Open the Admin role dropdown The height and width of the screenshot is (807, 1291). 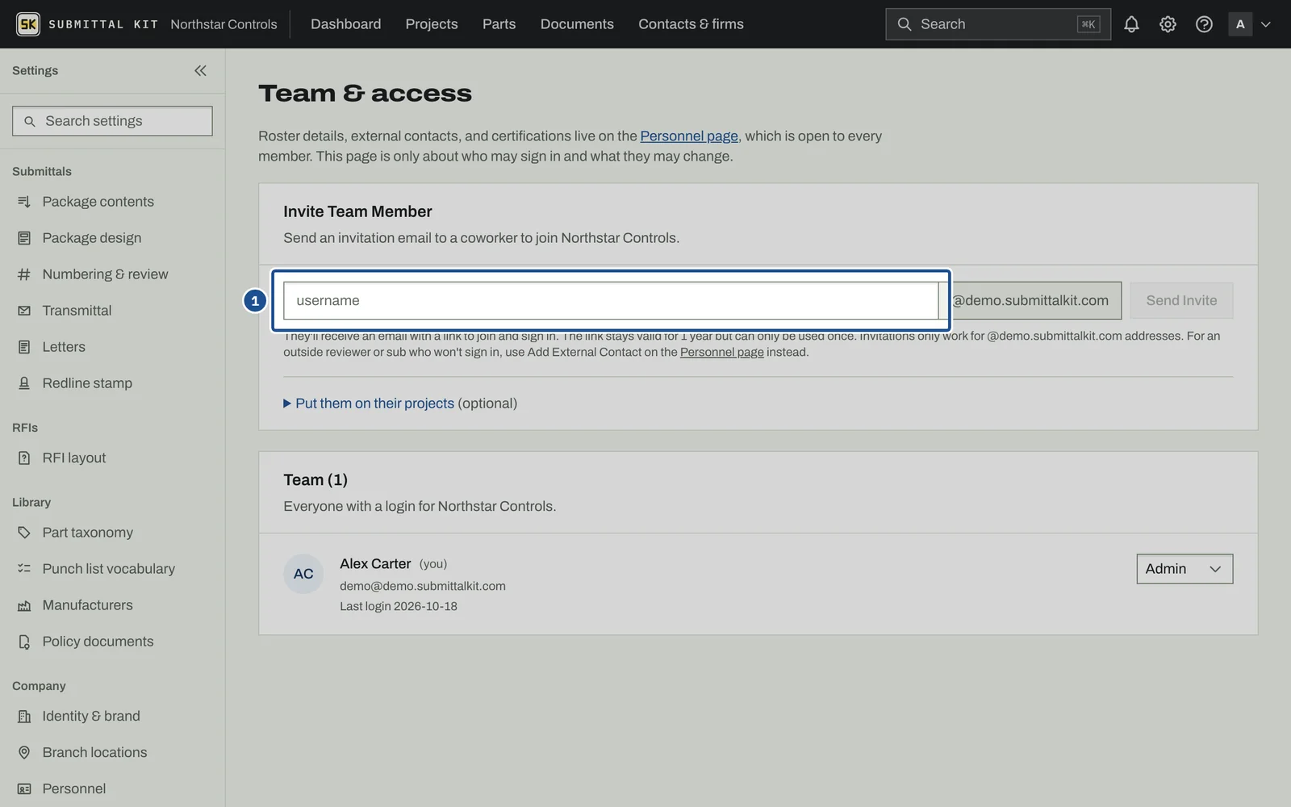click(x=1184, y=569)
